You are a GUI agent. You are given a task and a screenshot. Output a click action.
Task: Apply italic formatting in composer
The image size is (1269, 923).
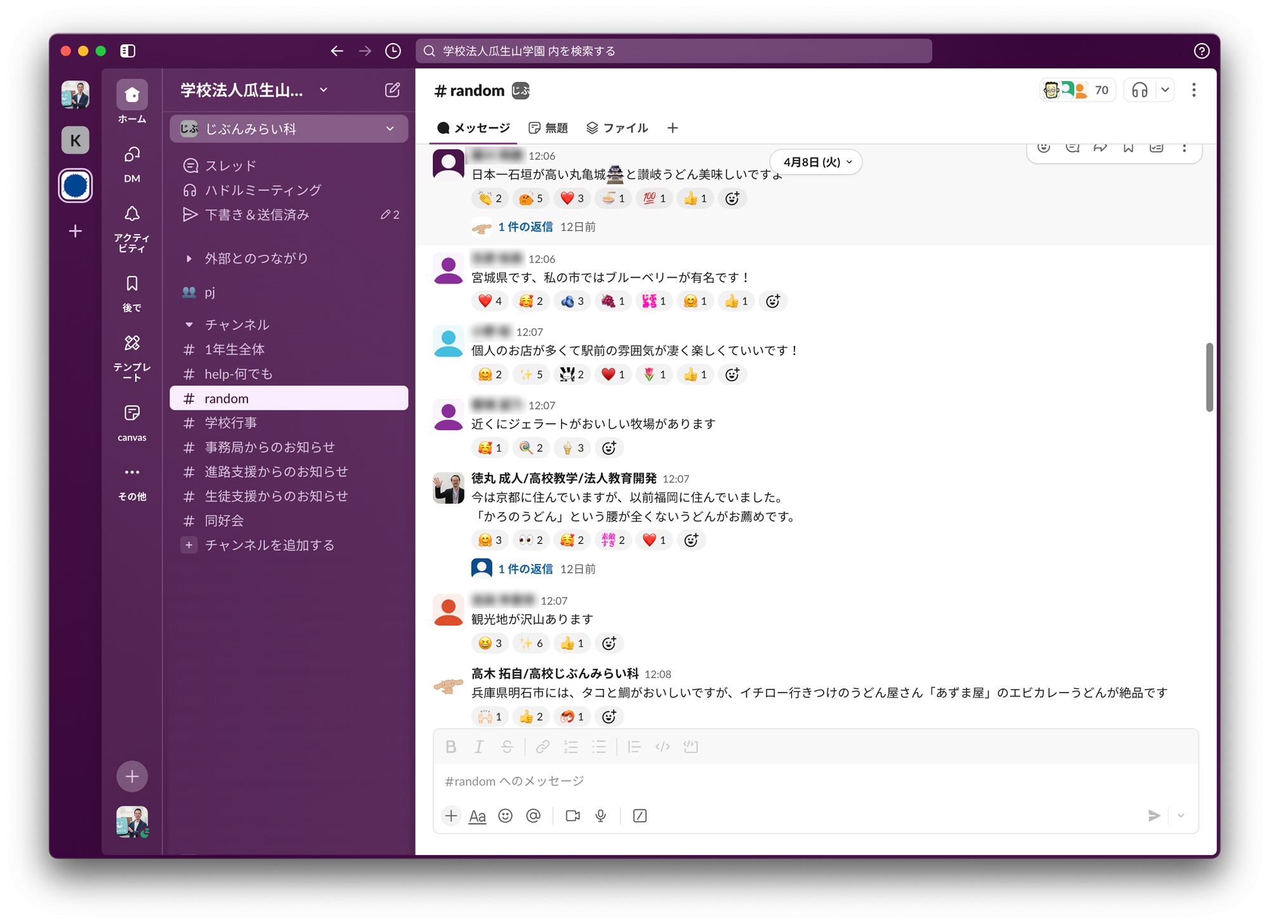(479, 747)
